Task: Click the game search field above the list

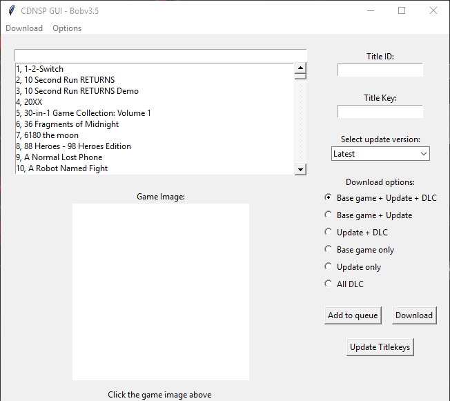Action: point(160,56)
